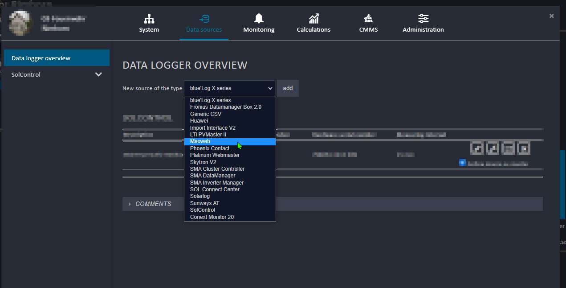Select SolControl in the dropdown list
This screenshot has height=288, width=566.
pos(230,210)
